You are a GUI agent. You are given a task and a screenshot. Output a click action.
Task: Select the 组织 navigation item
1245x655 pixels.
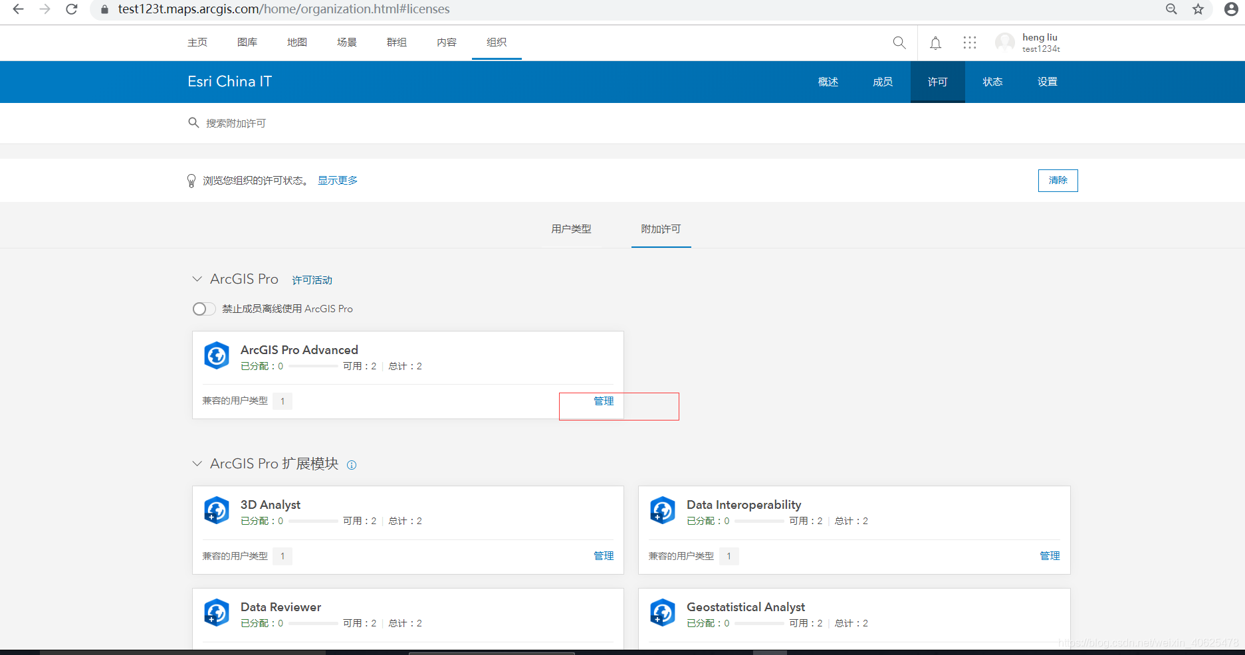click(497, 43)
